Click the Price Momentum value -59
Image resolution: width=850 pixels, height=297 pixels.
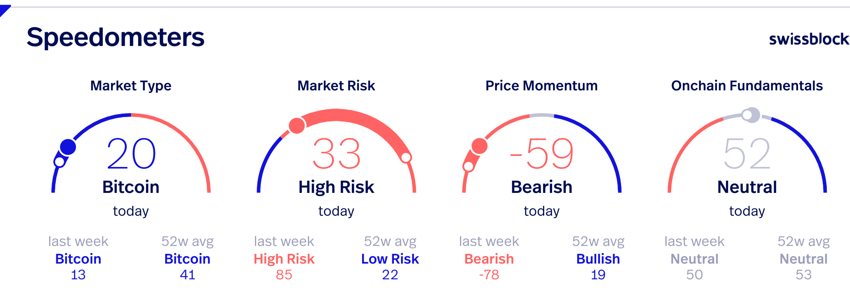[542, 154]
